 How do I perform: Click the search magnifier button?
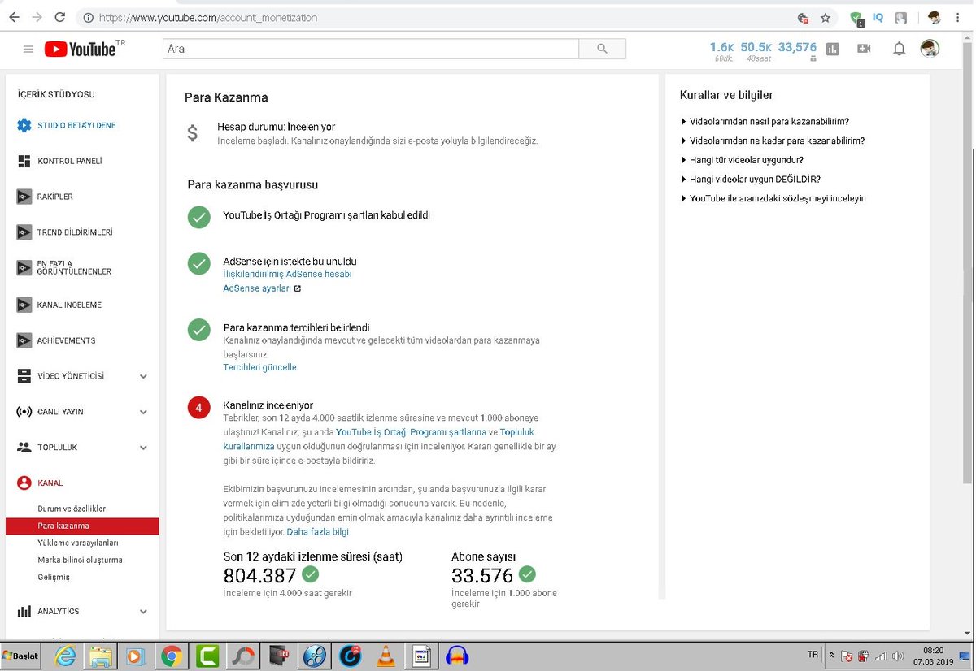pyautogui.click(x=602, y=49)
